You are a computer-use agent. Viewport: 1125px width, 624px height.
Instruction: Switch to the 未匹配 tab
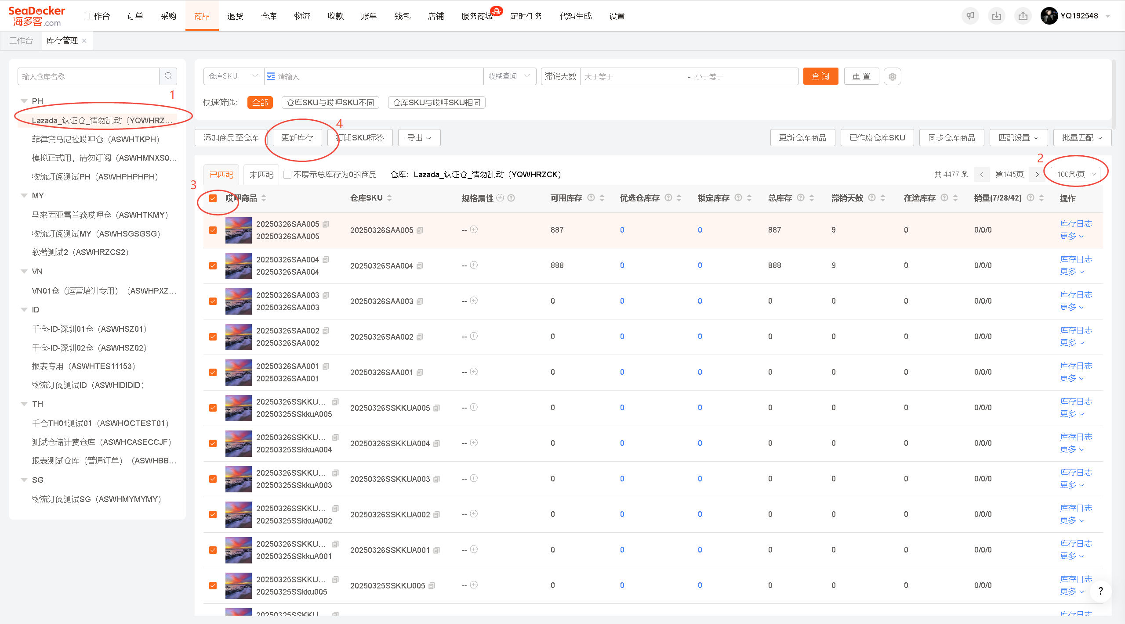point(261,175)
